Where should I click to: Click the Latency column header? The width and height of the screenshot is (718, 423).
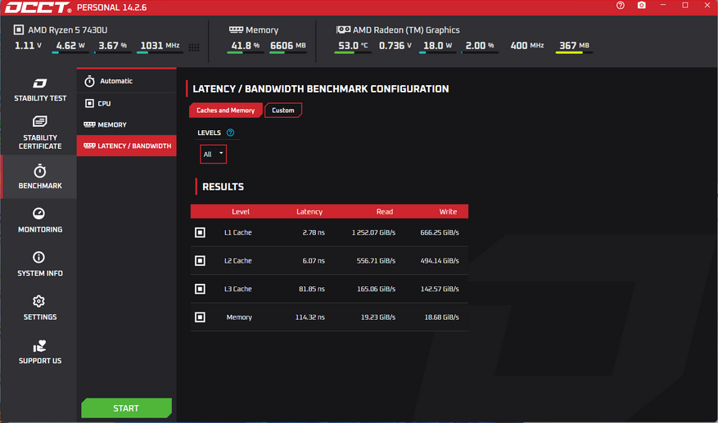click(x=309, y=211)
